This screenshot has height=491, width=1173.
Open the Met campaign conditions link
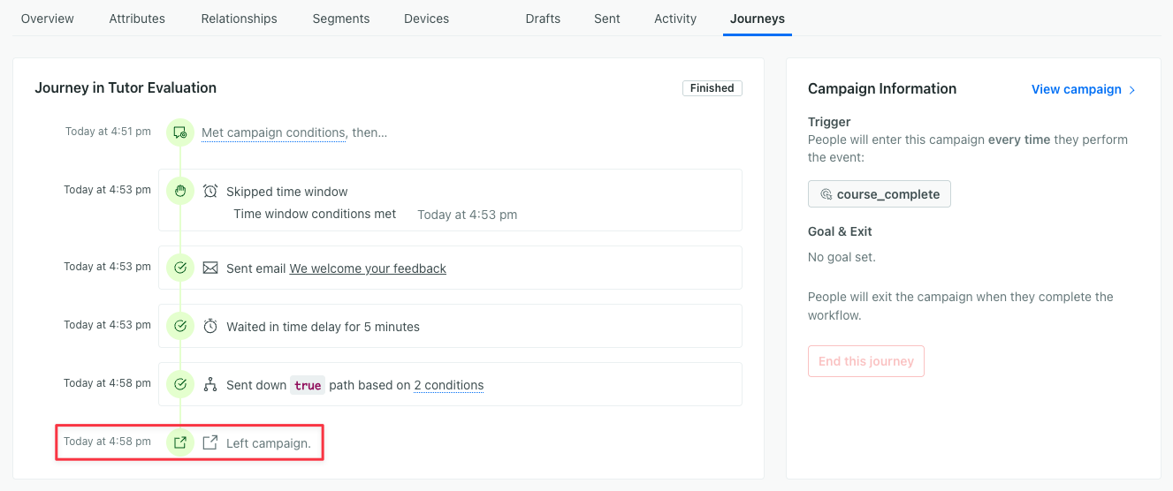tap(273, 132)
